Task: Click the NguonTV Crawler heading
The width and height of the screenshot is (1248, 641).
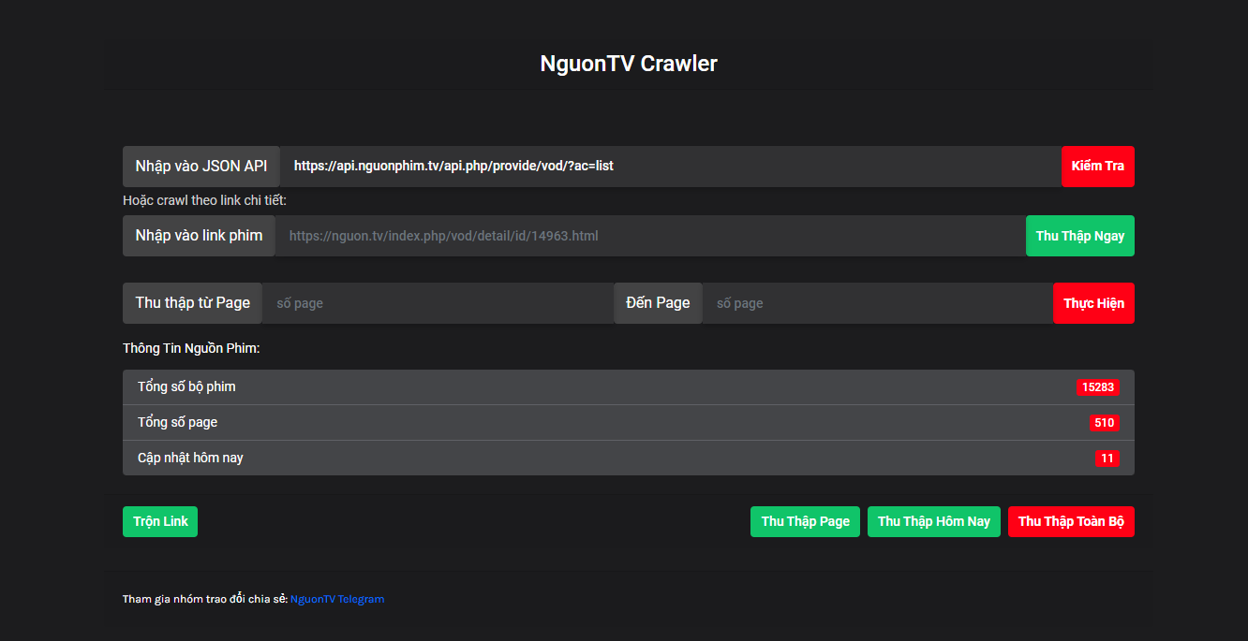Action: click(628, 63)
